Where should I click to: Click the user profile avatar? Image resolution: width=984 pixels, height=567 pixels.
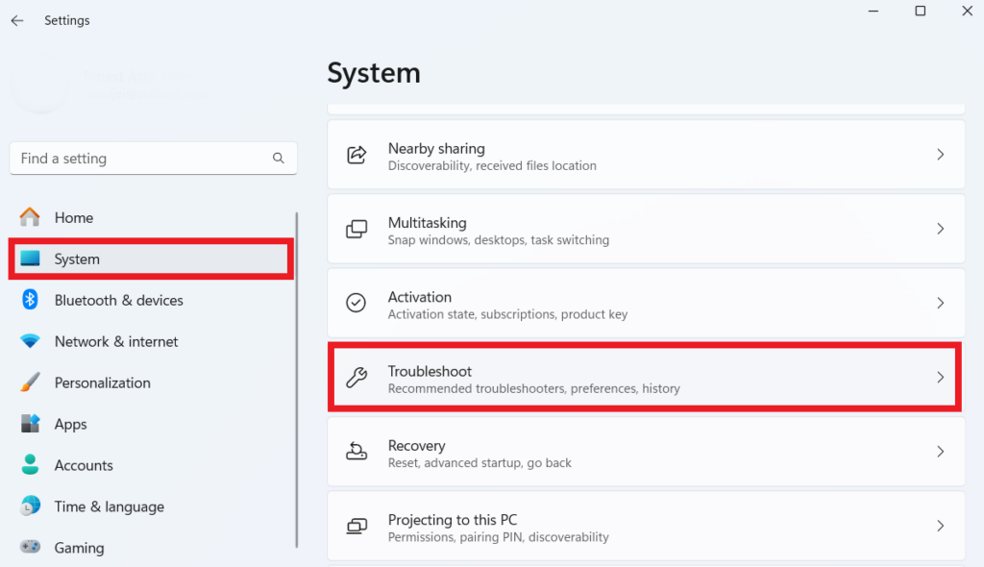(40, 85)
